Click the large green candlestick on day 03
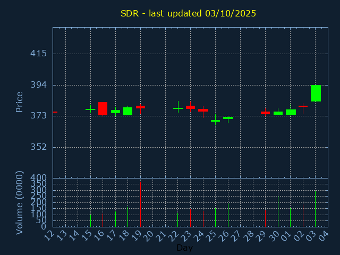This screenshot has width=340, height=255. [x=316, y=93]
